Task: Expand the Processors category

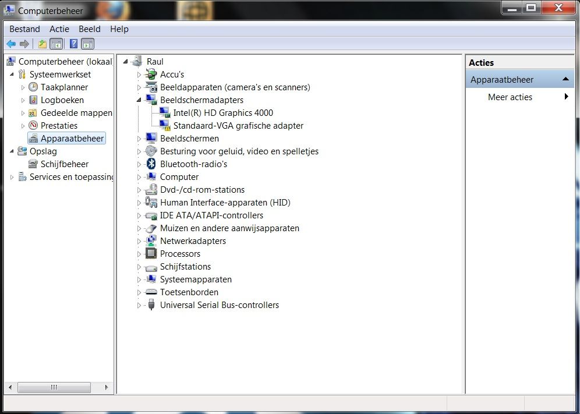Action: 139,254
